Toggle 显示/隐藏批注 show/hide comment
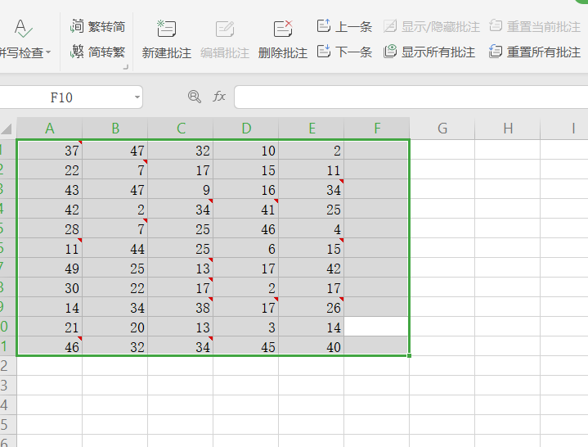The image size is (588, 447). pyautogui.click(x=432, y=27)
